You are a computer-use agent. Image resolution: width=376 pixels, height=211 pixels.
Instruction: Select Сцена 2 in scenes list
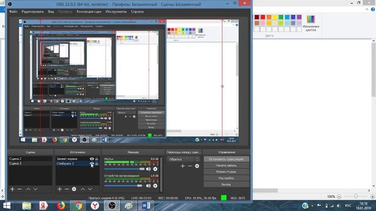30,159
